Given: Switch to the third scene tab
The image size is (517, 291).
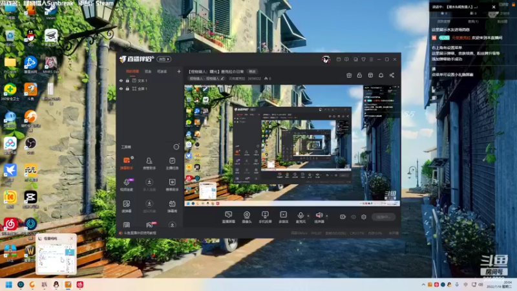Looking at the screenshot, I should pos(162,71).
